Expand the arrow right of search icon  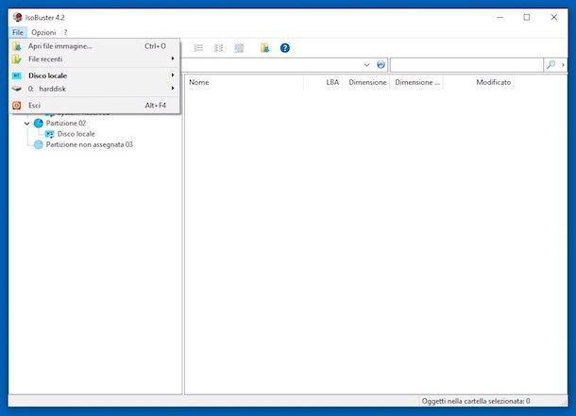(563, 65)
